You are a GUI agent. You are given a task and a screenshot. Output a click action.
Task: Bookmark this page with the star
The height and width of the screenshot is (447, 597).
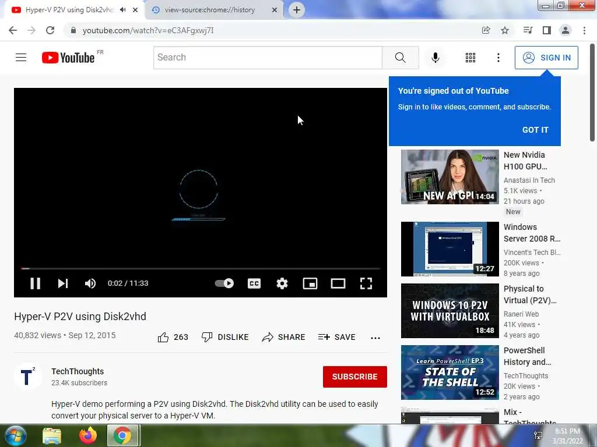tap(504, 30)
